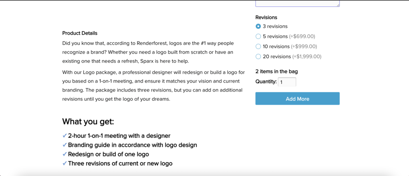Select the 3 revisions radio option

(x=258, y=26)
